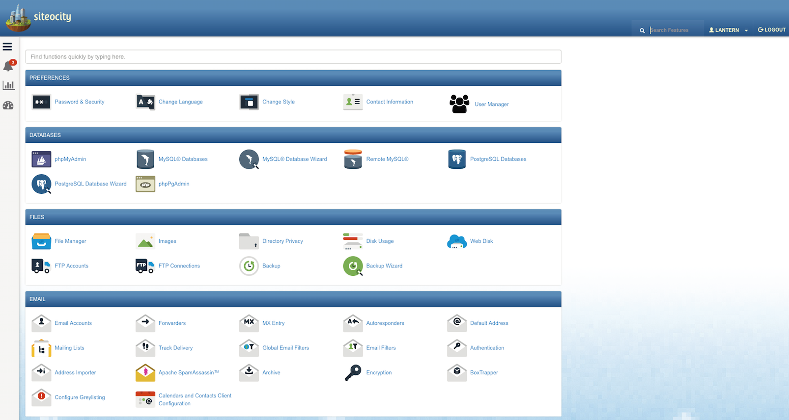Open the Forwarders icon

pos(145,323)
